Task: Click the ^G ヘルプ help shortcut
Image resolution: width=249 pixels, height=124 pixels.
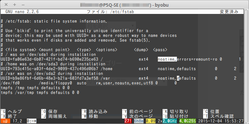Action: [x=11, y=111]
